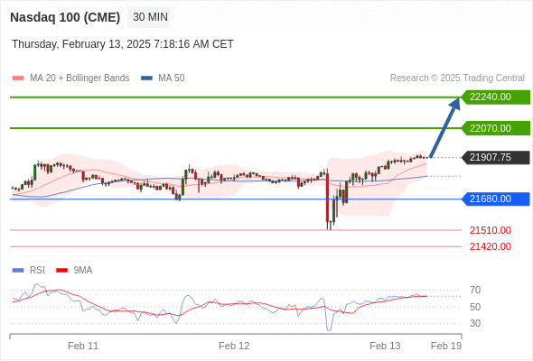Click the RSI 50 axis value
Screen dimensions: 533x361
pyautogui.click(x=475, y=307)
